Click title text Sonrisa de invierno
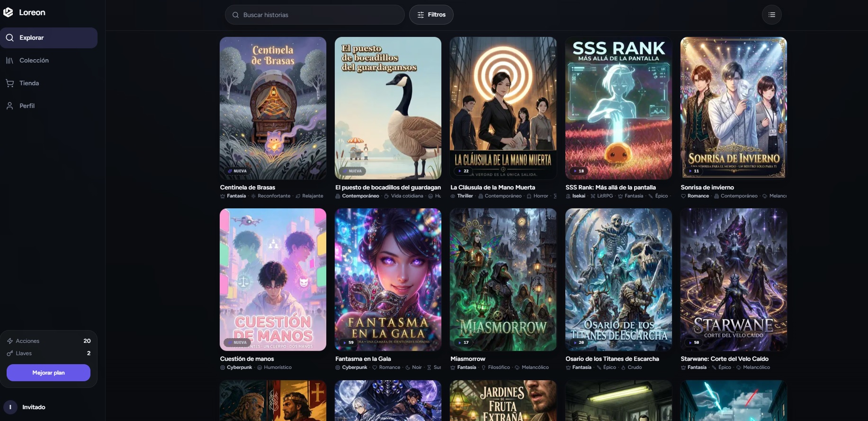 pos(707,188)
